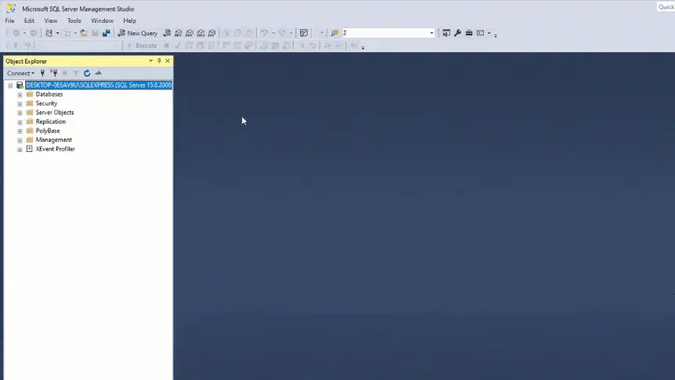This screenshot has height=380, width=675.
Task: Click the Quick Launch search box
Action: coord(666,7)
